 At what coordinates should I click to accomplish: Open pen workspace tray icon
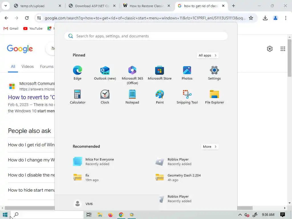(255, 215)
